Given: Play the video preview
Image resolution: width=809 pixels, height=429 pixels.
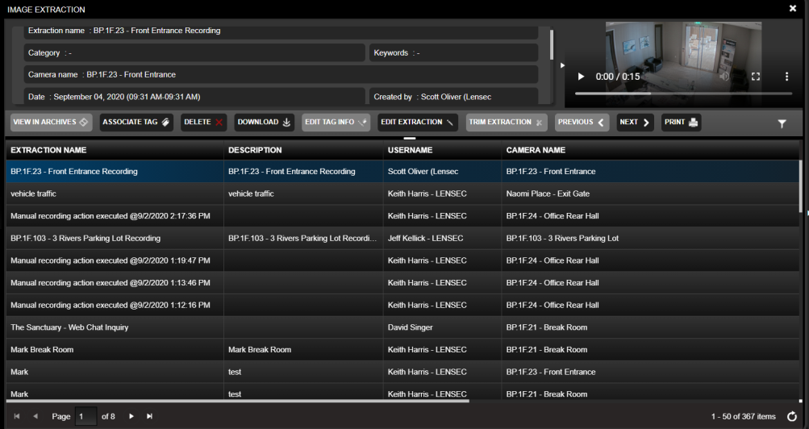Looking at the screenshot, I should click(x=581, y=77).
